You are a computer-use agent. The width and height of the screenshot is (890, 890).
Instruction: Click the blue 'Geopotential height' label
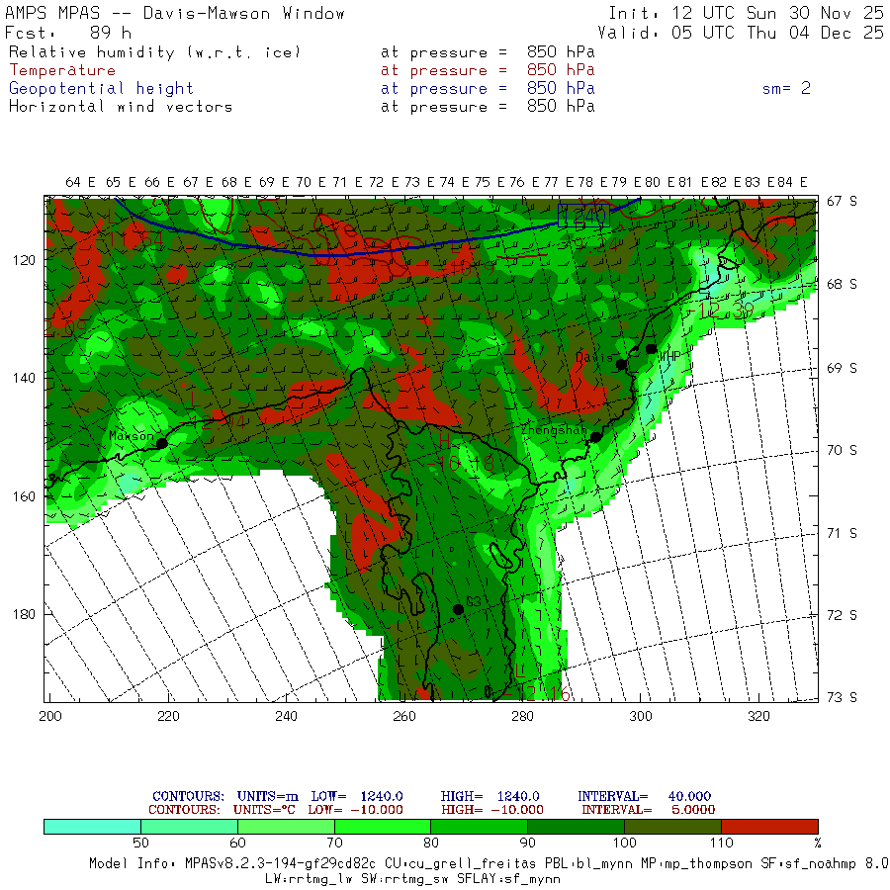(101, 89)
